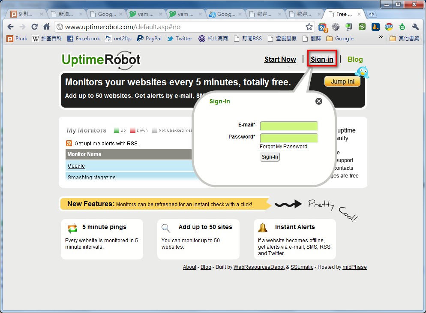
Task: Click the Monitor Name column header
Action: 129,154
